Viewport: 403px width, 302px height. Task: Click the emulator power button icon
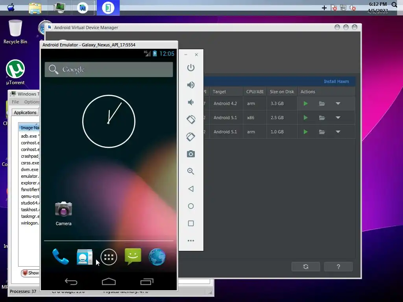click(x=191, y=68)
